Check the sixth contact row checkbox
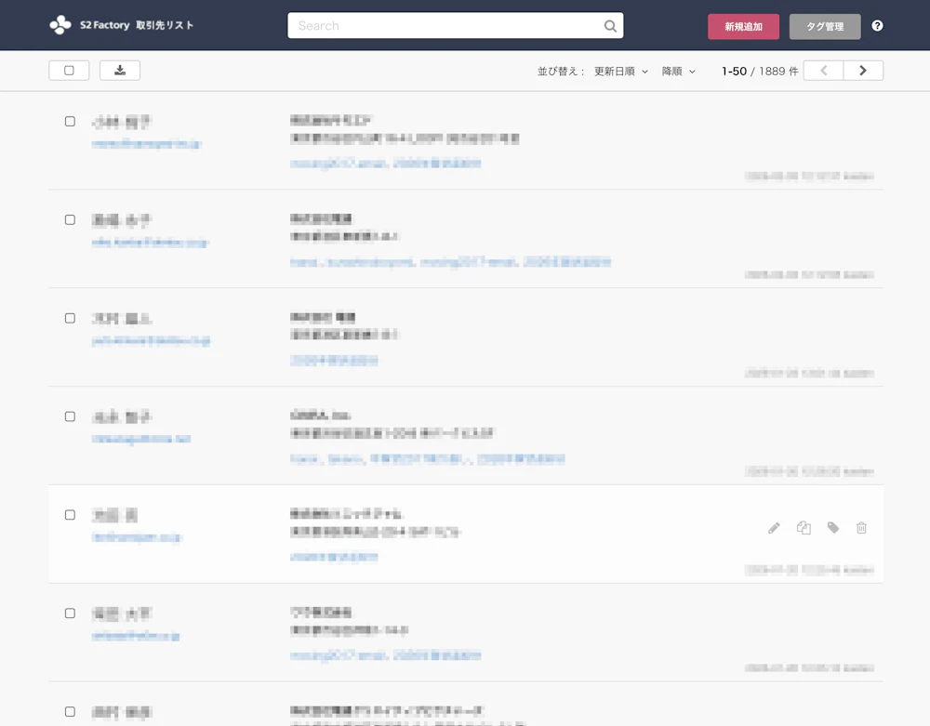The width and height of the screenshot is (930, 726). click(x=70, y=614)
